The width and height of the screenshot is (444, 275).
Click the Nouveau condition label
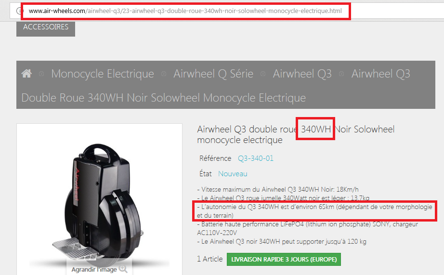233,173
